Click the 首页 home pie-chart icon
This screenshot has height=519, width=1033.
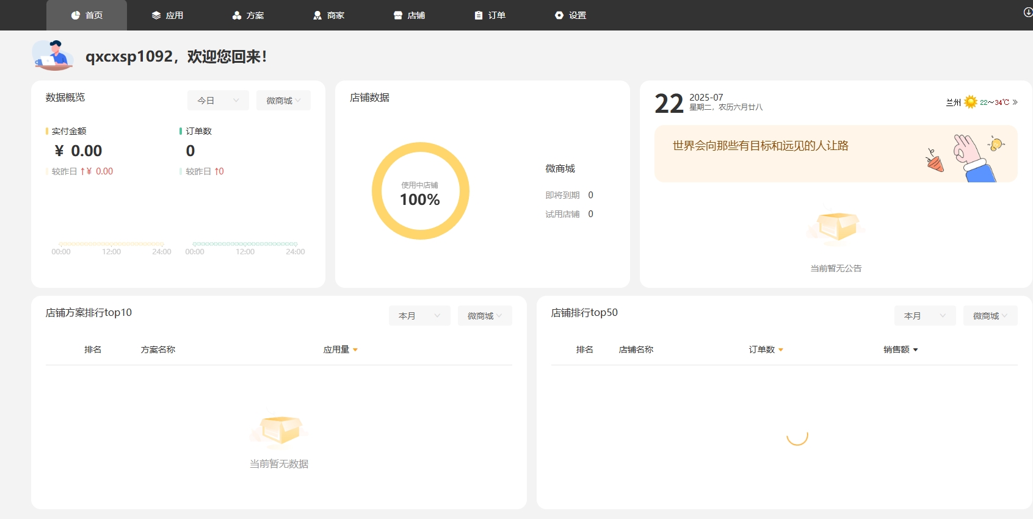coord(76,15)
